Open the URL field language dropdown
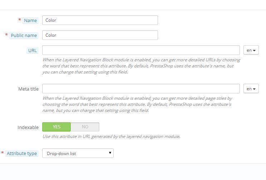The image size is (266, 180). (x=251, y=50)
